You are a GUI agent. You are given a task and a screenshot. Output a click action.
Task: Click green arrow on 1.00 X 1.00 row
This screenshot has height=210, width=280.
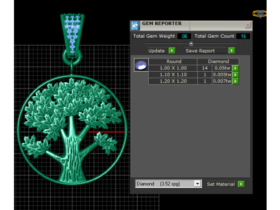point(236,68)
